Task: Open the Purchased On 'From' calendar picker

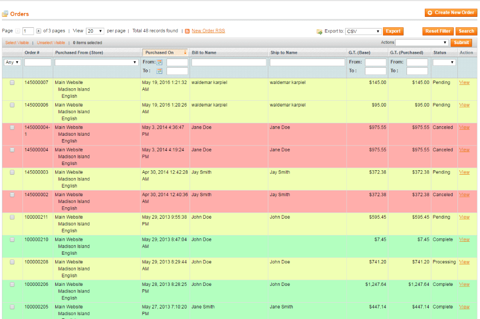Action: (159, 62)
